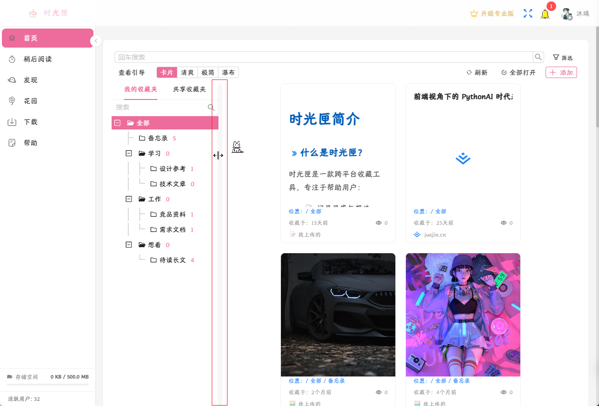This screenshot has height=406, width=599.
Task: Select the 极简 view mode
Action: [207, 72]
